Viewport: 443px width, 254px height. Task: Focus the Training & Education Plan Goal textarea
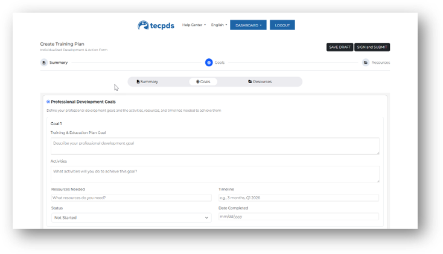[215, 146]
